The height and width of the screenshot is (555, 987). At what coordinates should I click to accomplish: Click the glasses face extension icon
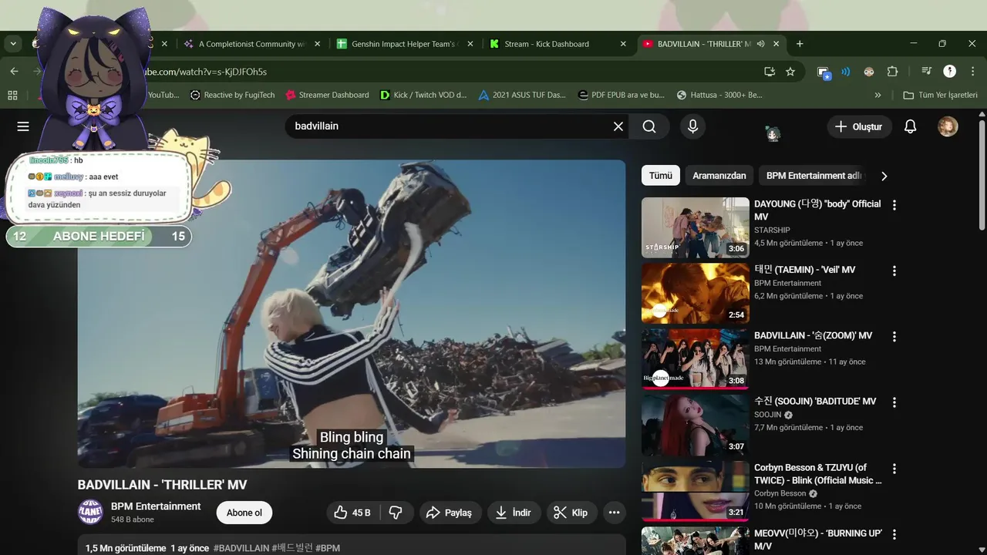click(x=869, y=72)
